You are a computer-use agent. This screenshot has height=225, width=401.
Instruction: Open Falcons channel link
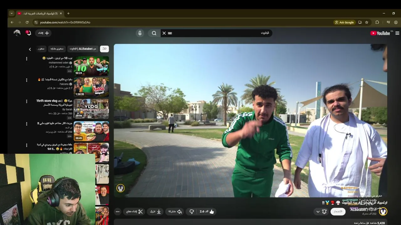tap(64, 84)
